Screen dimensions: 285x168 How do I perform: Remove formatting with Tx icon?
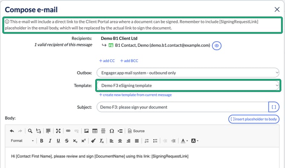click(102, 141)
